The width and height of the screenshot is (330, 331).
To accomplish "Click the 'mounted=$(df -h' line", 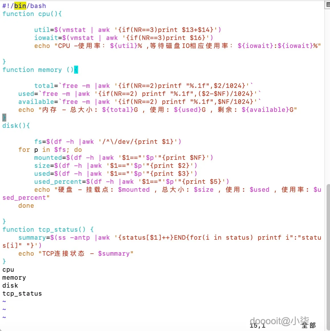I will (x=124, y=158).
